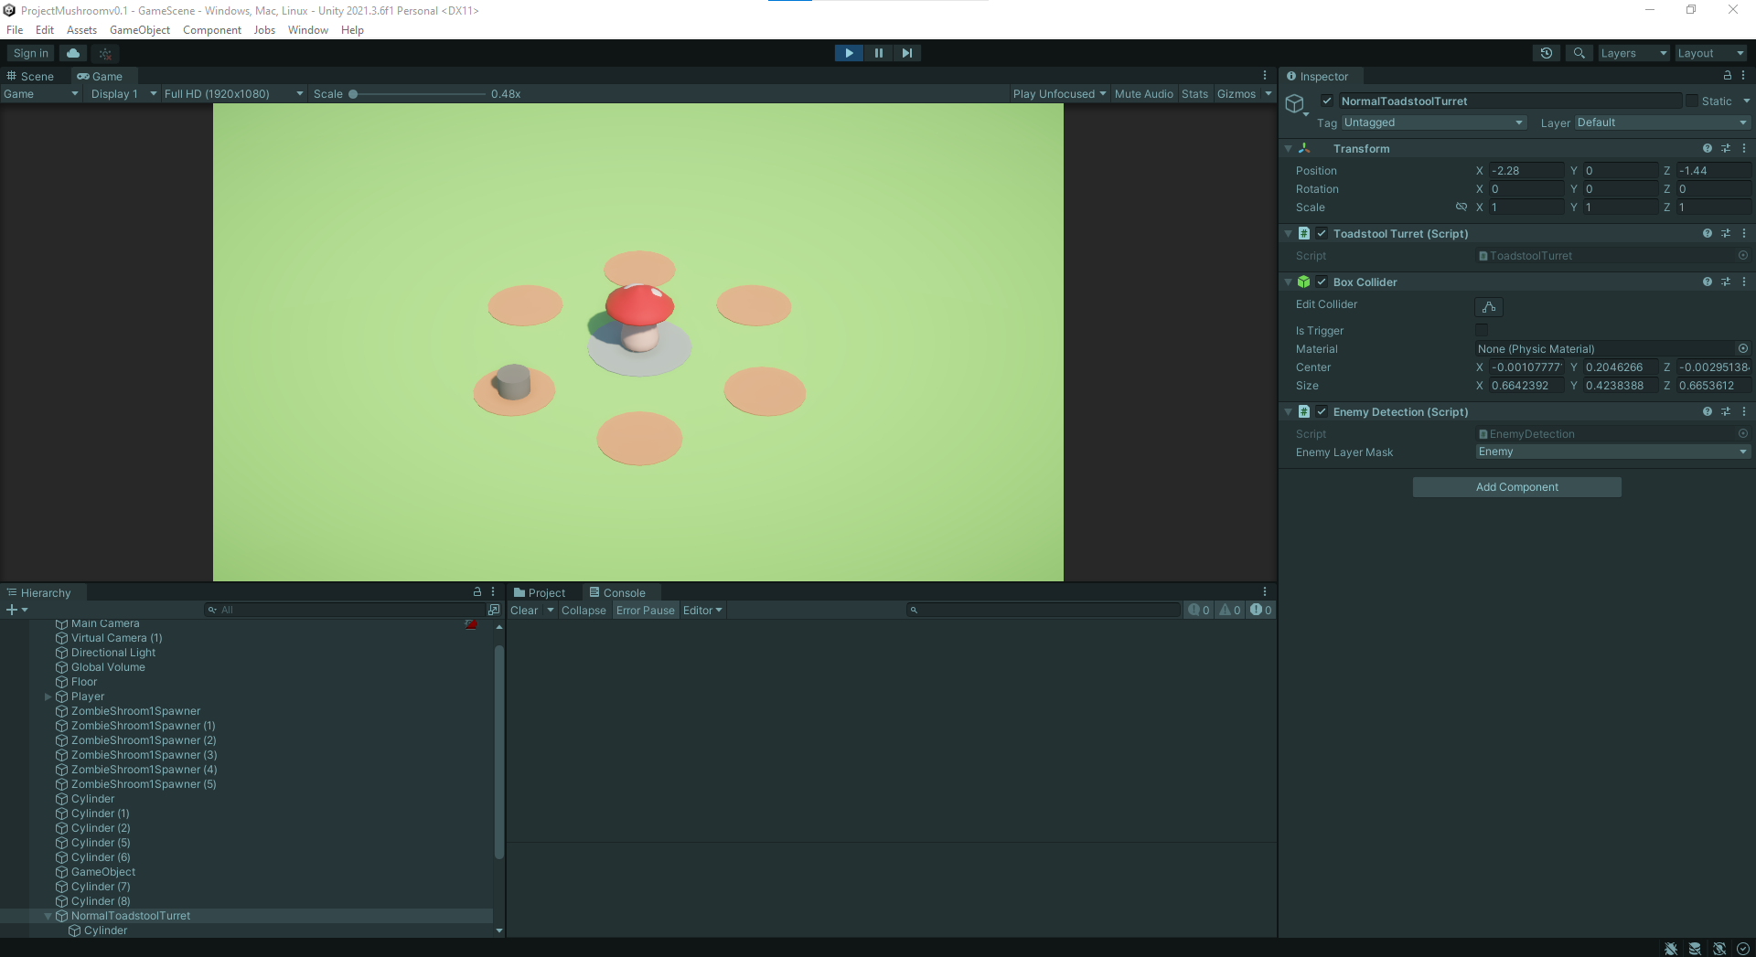The width and height of the screenshot is (1756, 957).
Task: Click the Sign in button
Action: pyautogui.click(x=28, y=53)
